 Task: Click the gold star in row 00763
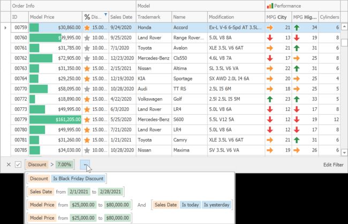tap(87, 68)
